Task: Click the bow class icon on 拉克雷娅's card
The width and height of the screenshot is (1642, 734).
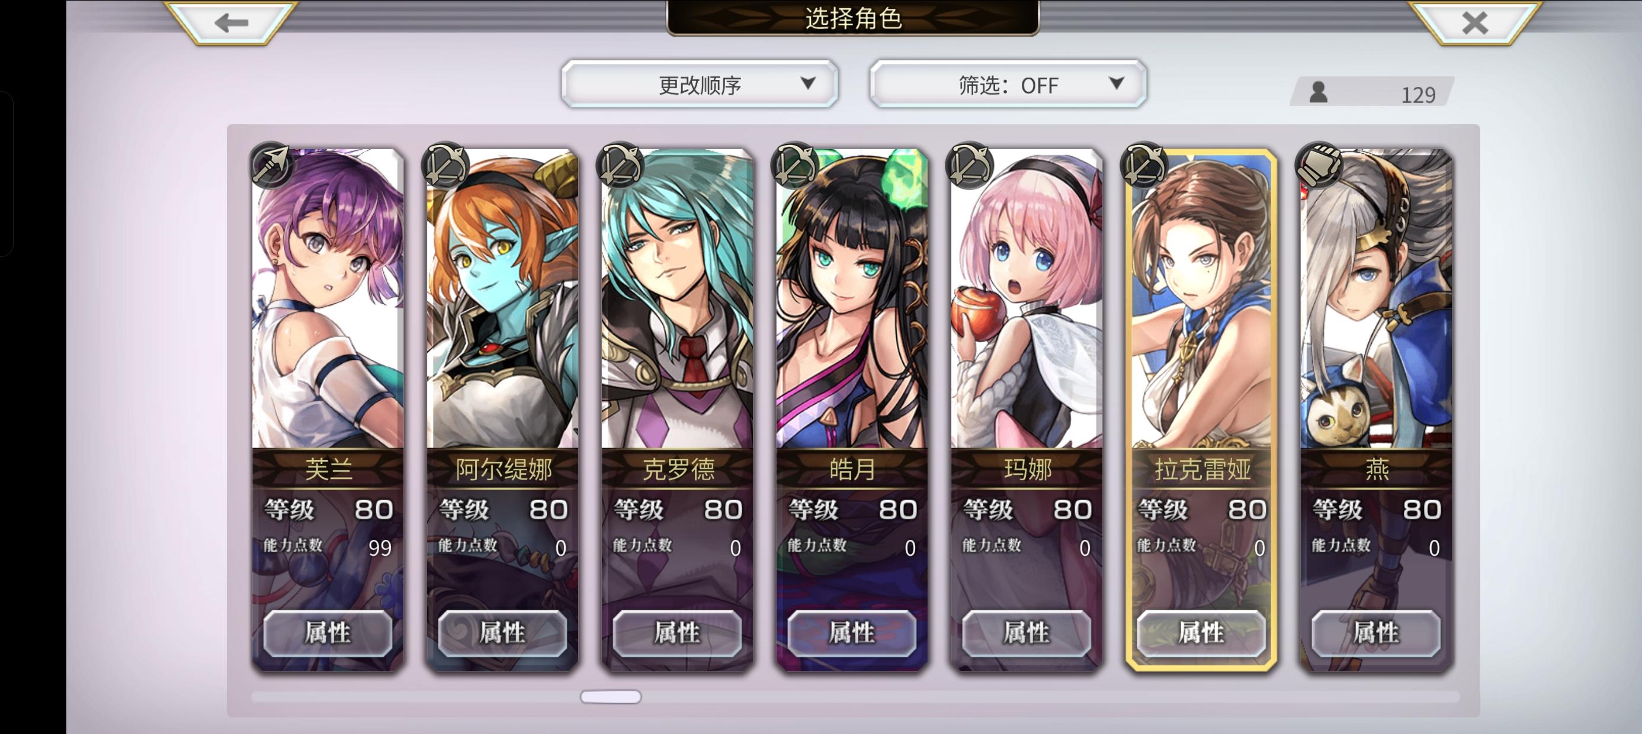Action: click(1144, 165)
